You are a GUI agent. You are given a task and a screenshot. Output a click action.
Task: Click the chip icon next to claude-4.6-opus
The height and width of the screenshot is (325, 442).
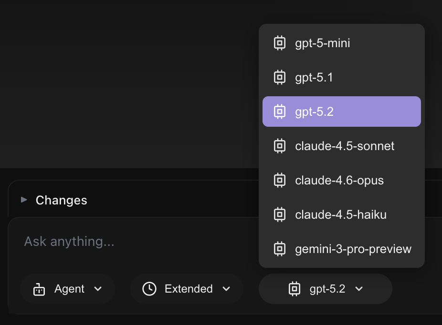279,180
